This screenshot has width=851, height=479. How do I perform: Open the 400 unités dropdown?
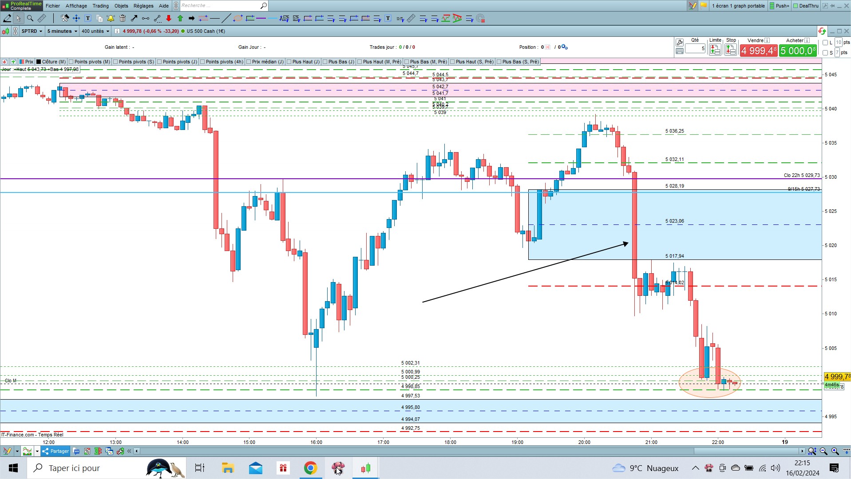95,31
